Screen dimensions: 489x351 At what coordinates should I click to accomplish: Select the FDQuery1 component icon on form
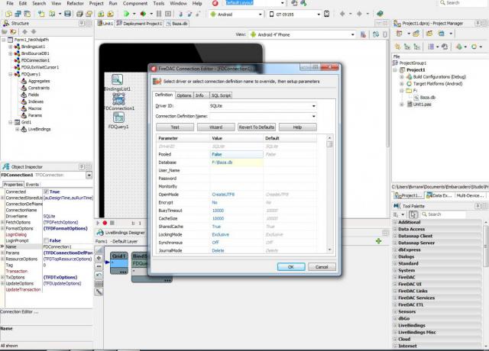118,118
